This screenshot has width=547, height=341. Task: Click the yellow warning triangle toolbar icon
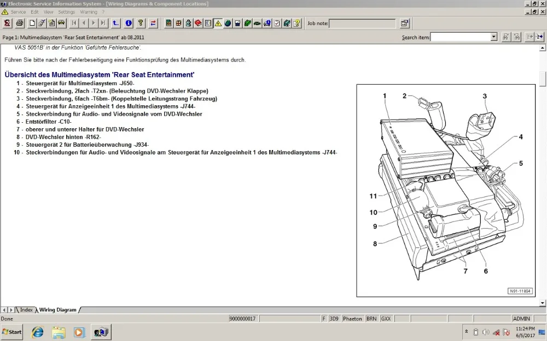click(x=218, y=23)
